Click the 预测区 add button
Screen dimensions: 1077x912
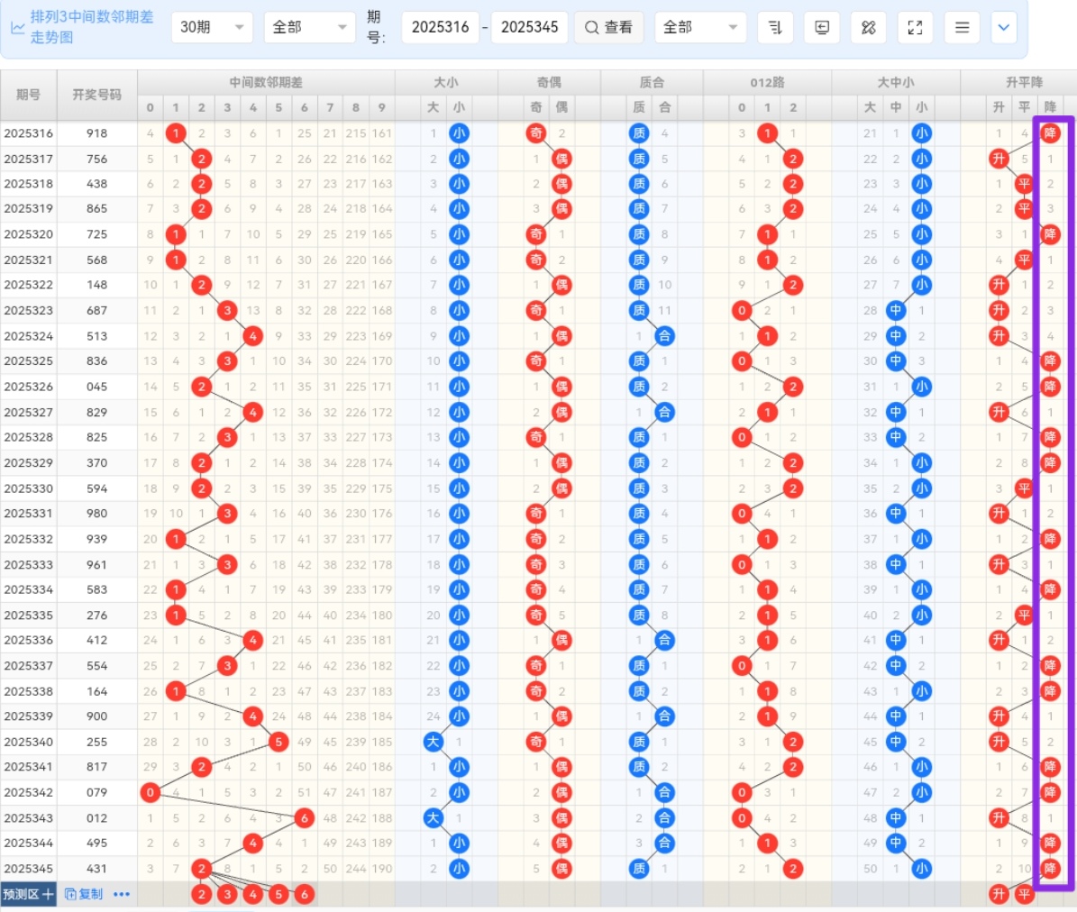click(28, 894)
